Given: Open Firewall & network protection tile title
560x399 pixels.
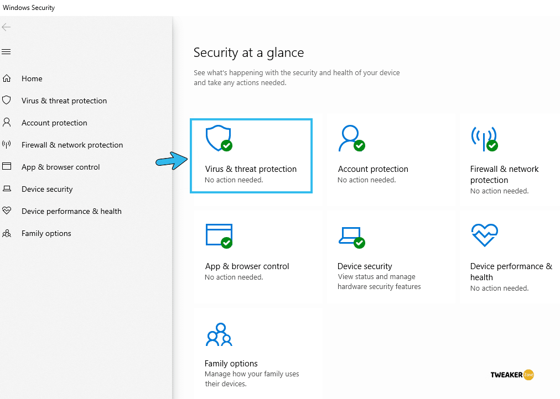Looking at the screenshot, I should pyautogui.click(x=504, y=175).
